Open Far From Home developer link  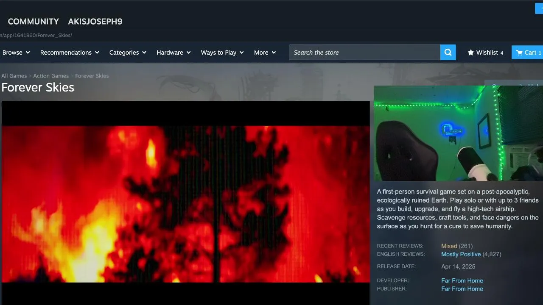click(462, 280)
